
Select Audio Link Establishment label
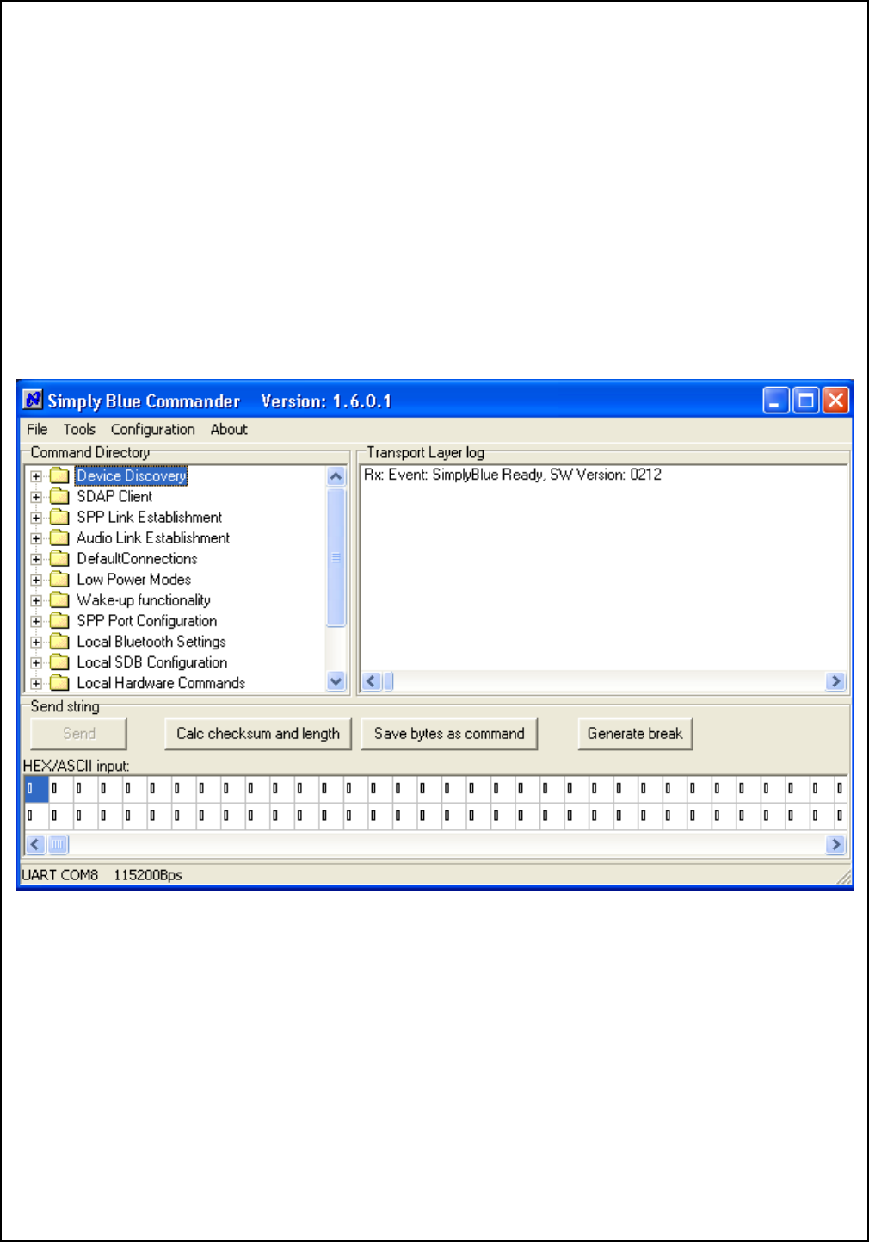point(153,537)
